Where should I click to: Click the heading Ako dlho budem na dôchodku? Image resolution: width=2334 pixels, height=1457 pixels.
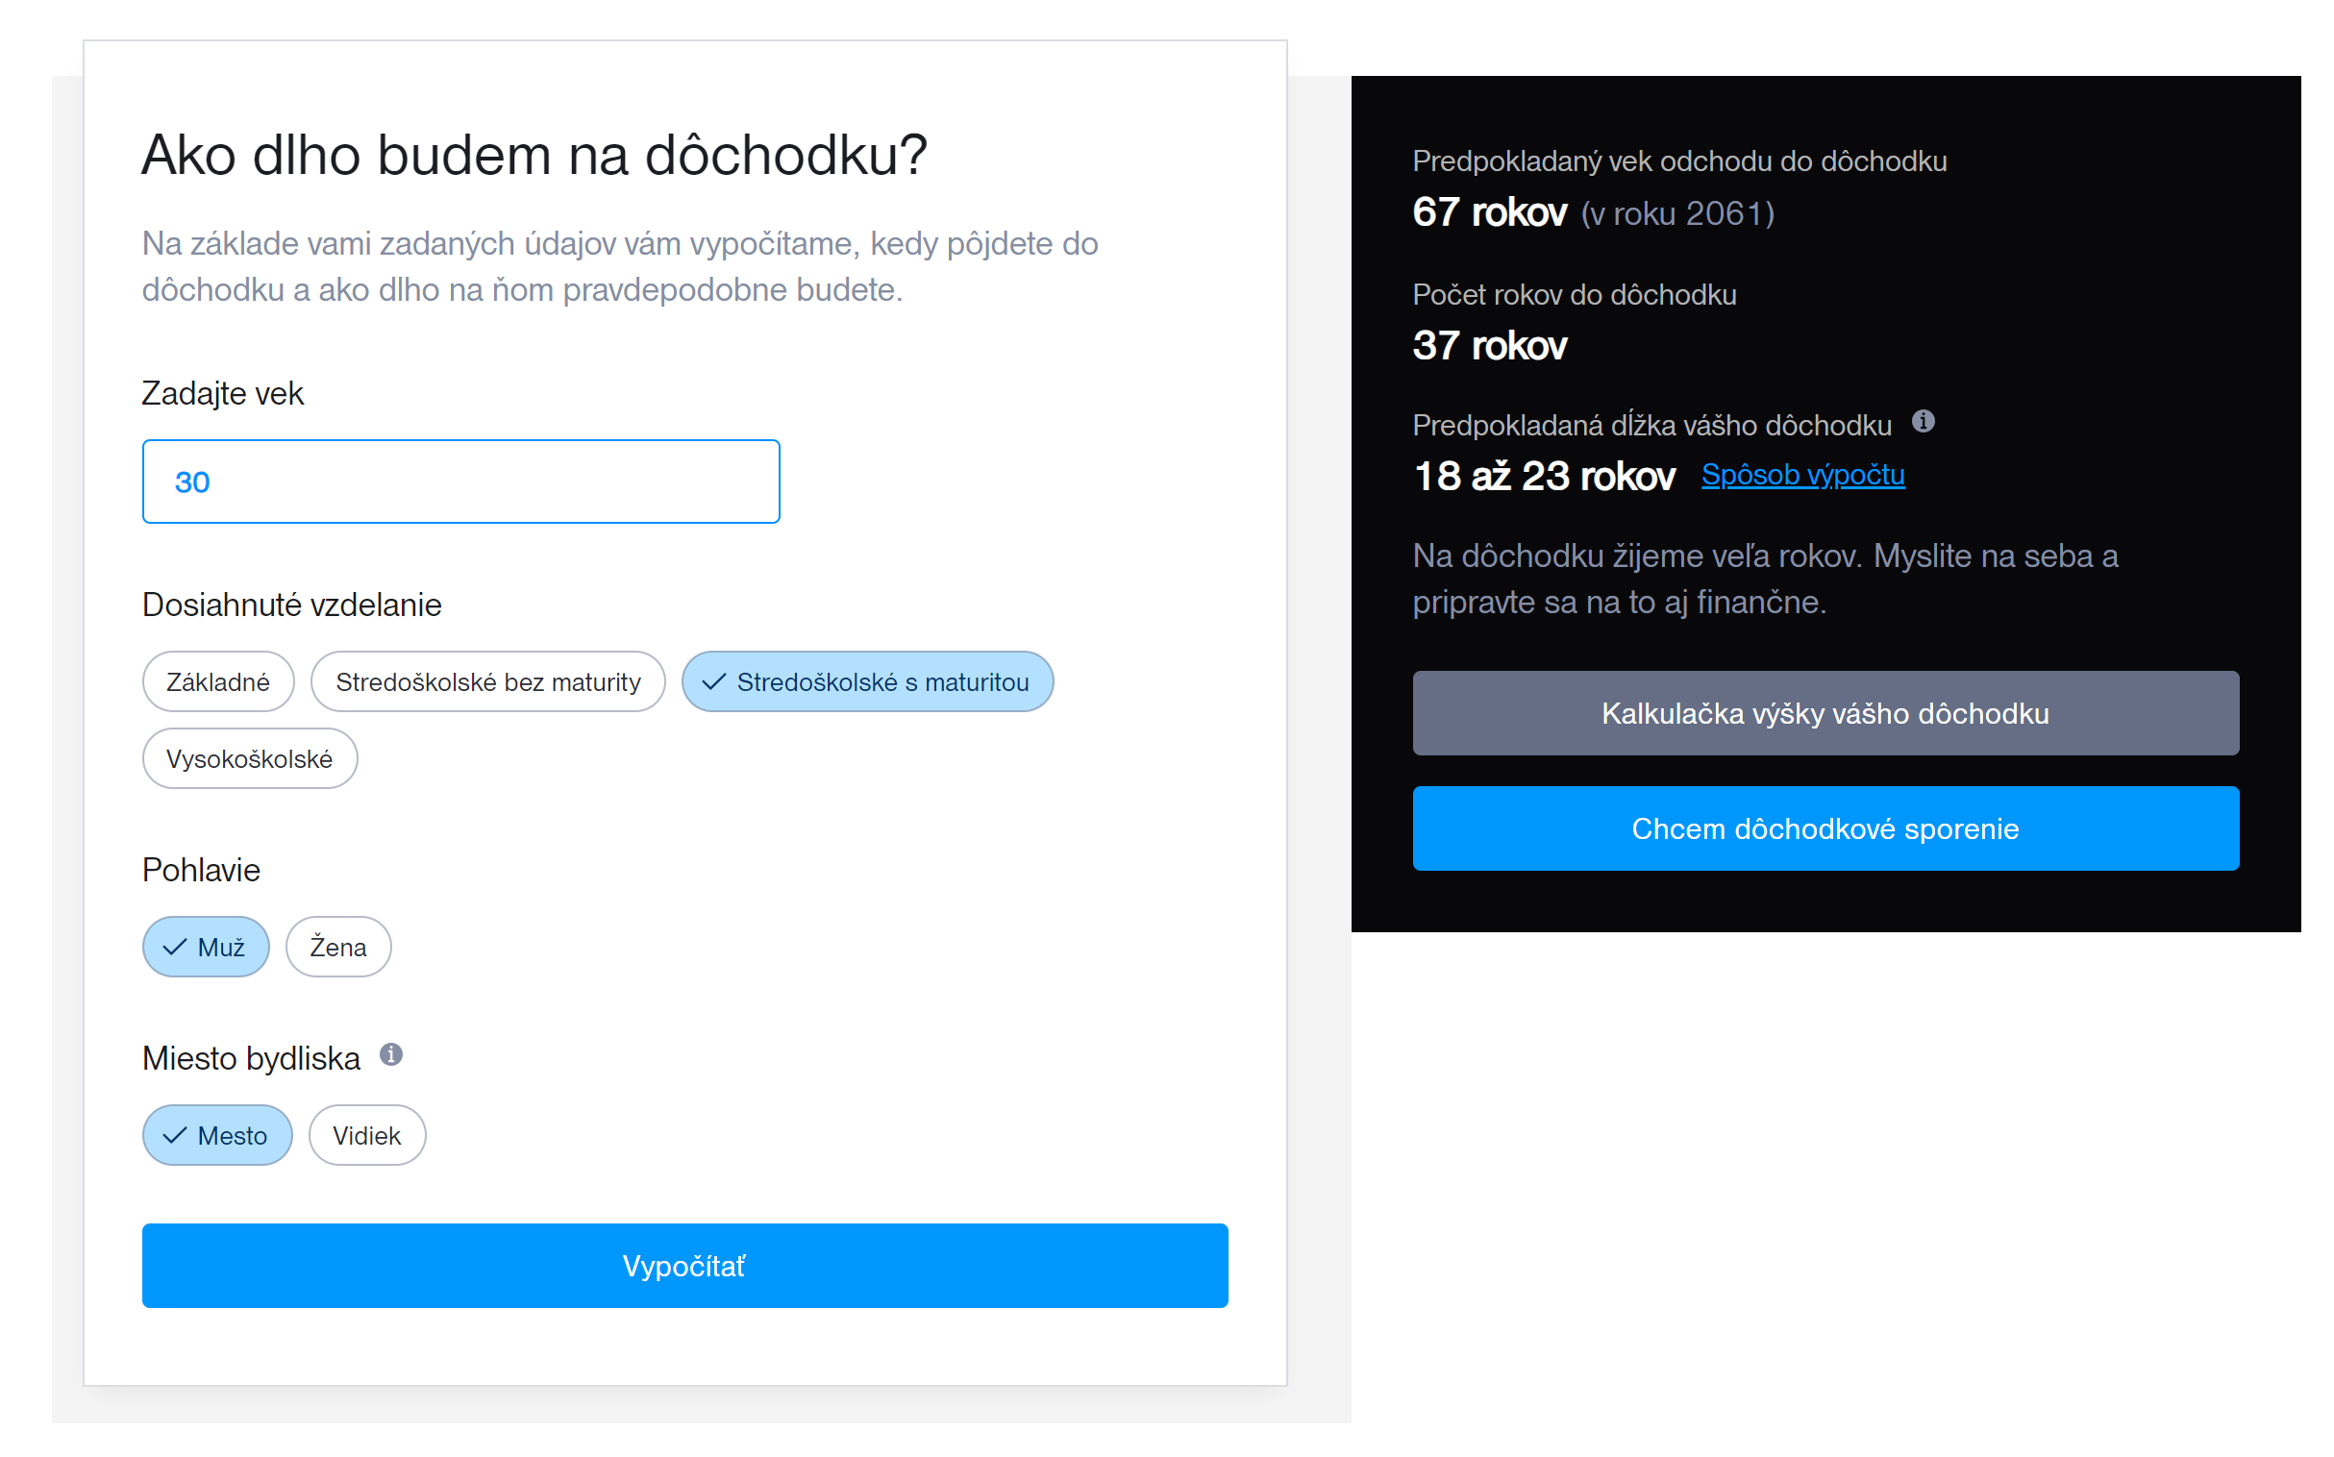point(534,152)
